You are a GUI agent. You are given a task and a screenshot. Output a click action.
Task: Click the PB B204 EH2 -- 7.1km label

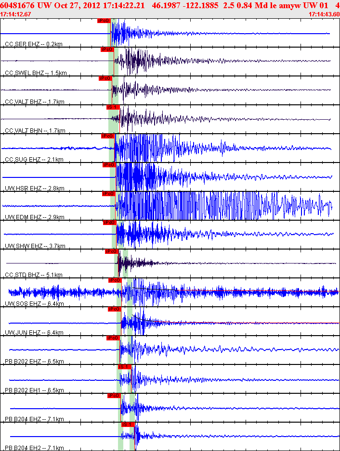pyautogui.click(x=34, y=448)
